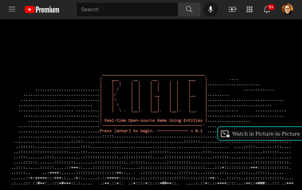Click the red YouTube play logo icon
The width and height of the screenshot is (302, 190).
30,9
